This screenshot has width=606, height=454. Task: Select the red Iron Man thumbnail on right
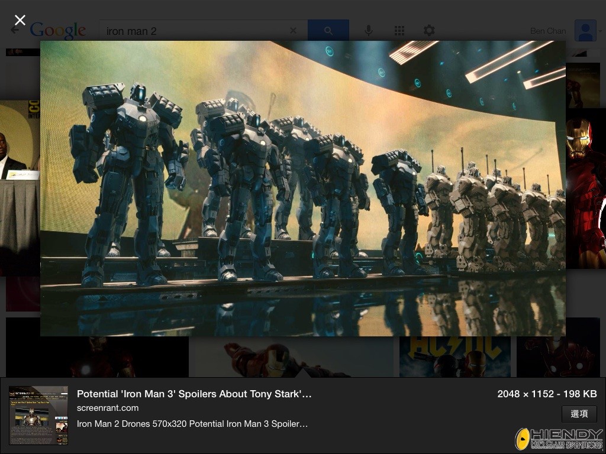[x=585, y=189]
